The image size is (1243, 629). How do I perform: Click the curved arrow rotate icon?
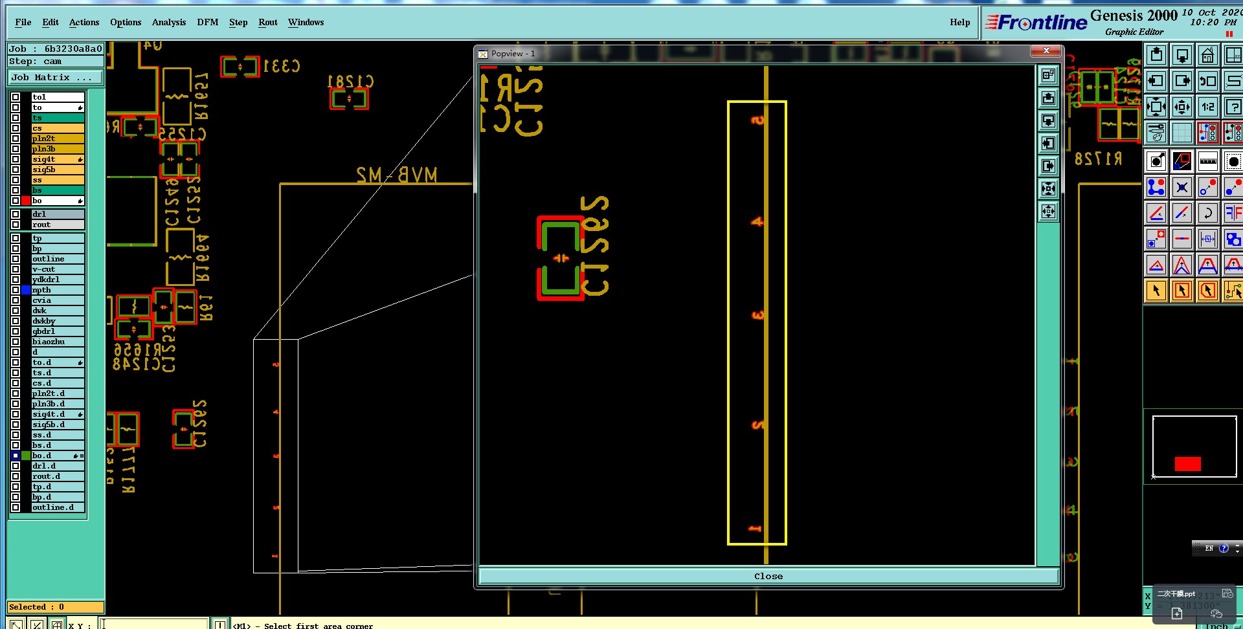pyautogui.click(x=1208, y=213)
